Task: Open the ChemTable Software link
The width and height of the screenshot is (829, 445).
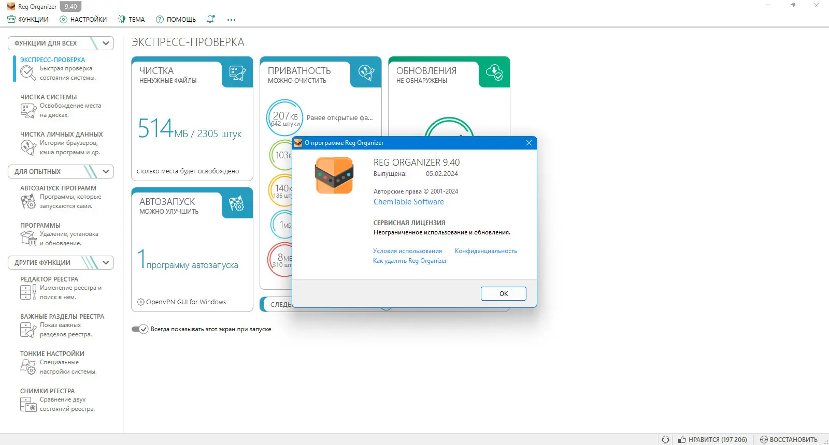Action: click(409, 202)
